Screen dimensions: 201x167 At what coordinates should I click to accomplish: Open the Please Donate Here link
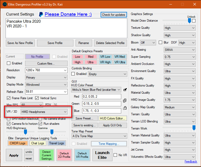click(x=68, y=14)
